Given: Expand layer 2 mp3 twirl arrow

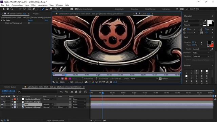Looking at the screenshot, I should coord(12,102).
